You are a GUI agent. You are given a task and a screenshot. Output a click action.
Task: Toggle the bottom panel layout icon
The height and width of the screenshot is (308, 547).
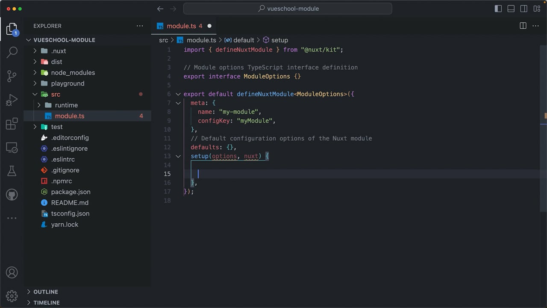click(511, 9)
